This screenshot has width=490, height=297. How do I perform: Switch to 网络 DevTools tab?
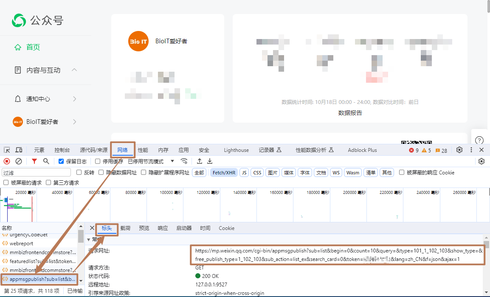[122, 150]
